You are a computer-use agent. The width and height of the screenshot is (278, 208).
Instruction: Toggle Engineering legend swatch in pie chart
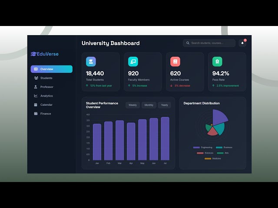pos(196,147)
